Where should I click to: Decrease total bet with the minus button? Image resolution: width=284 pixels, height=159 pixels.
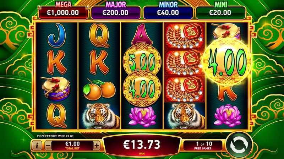pos(48,146)
